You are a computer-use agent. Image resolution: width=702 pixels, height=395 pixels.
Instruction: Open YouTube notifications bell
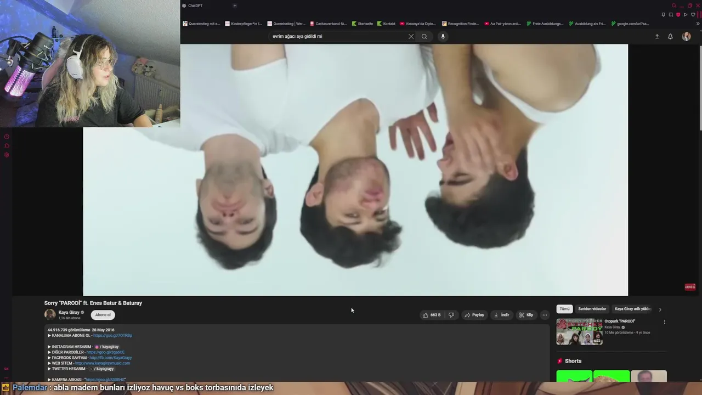670,37
